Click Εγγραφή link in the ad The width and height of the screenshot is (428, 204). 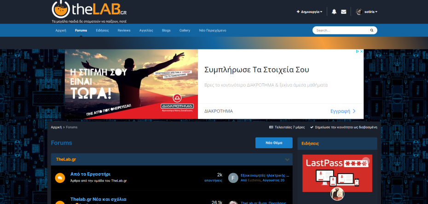point(343,111)
